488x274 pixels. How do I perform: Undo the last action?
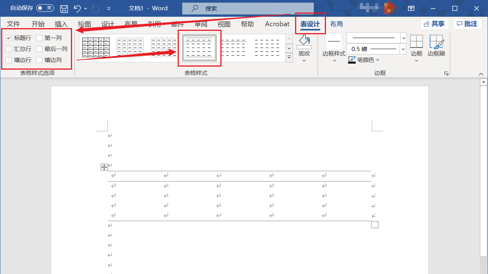(x=77, y=8)
